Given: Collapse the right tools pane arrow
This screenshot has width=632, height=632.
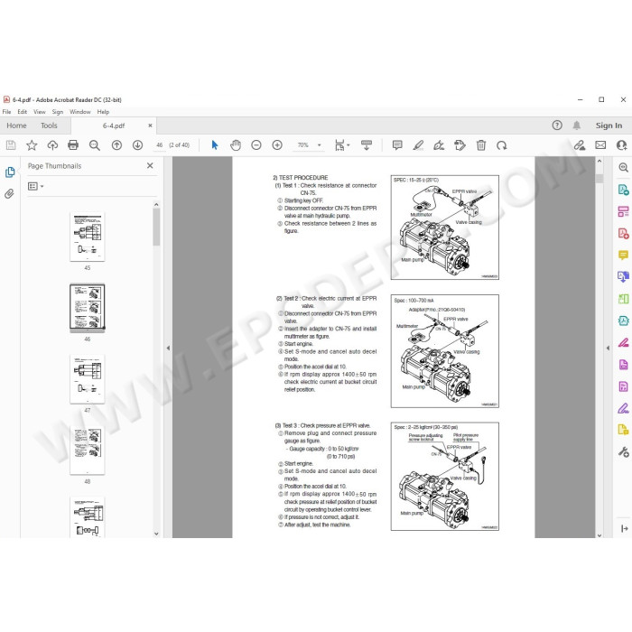Looking at the screenshot, I should click(608, 348).
